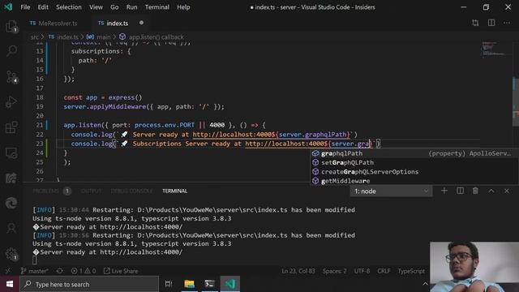The image size is (519, 292).
Task: Open the File menu
Action: point(25,7)
